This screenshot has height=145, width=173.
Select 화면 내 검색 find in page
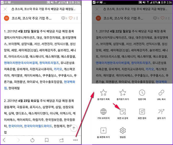[123, 114]
